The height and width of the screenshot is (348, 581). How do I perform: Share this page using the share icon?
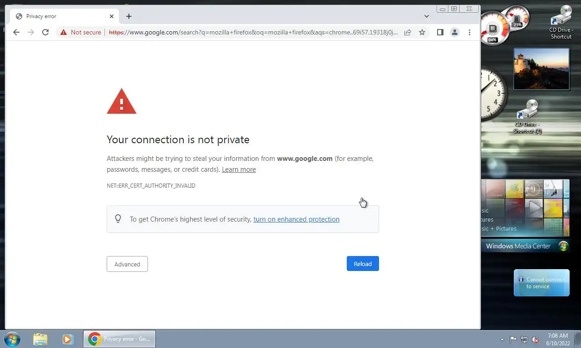pyautogui.click(x=408, y=32)
